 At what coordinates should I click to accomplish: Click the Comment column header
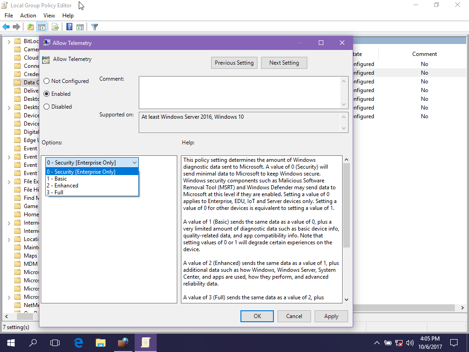(425, 54)
